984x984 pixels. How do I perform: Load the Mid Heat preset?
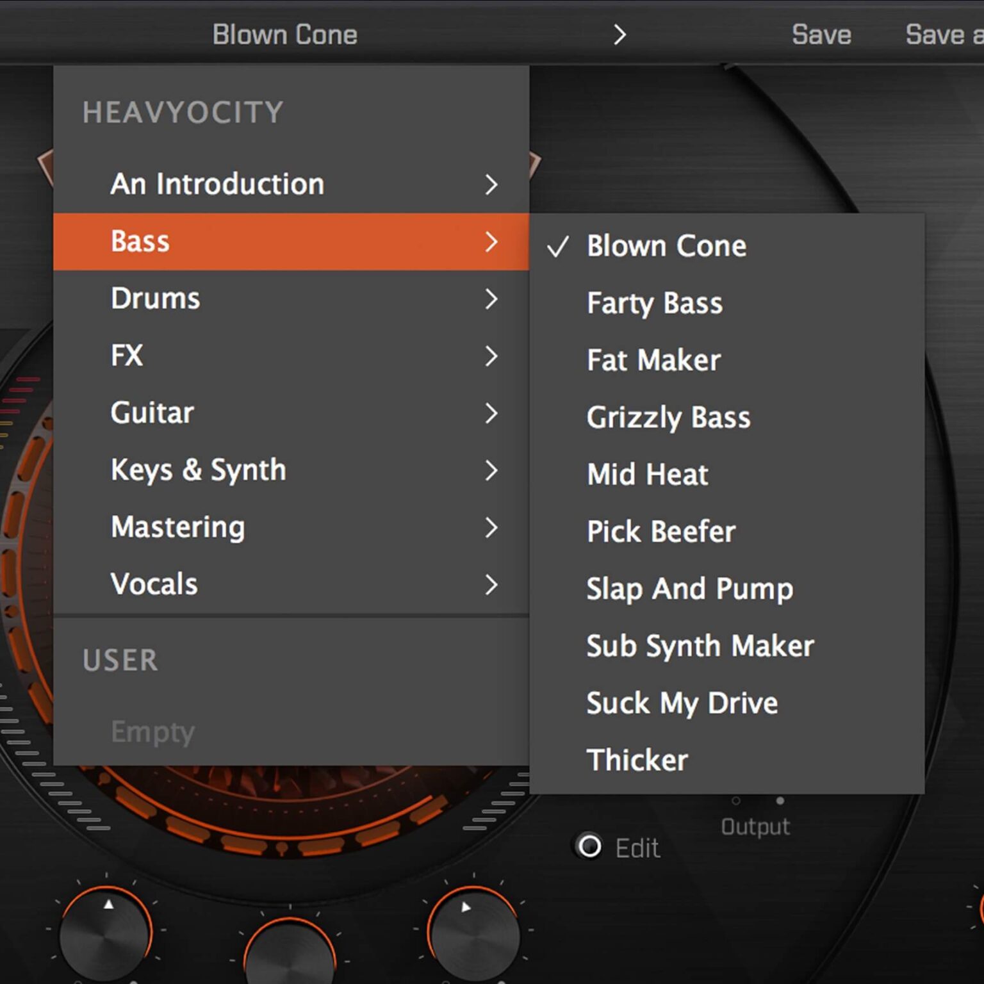click(x=648, y=475)
